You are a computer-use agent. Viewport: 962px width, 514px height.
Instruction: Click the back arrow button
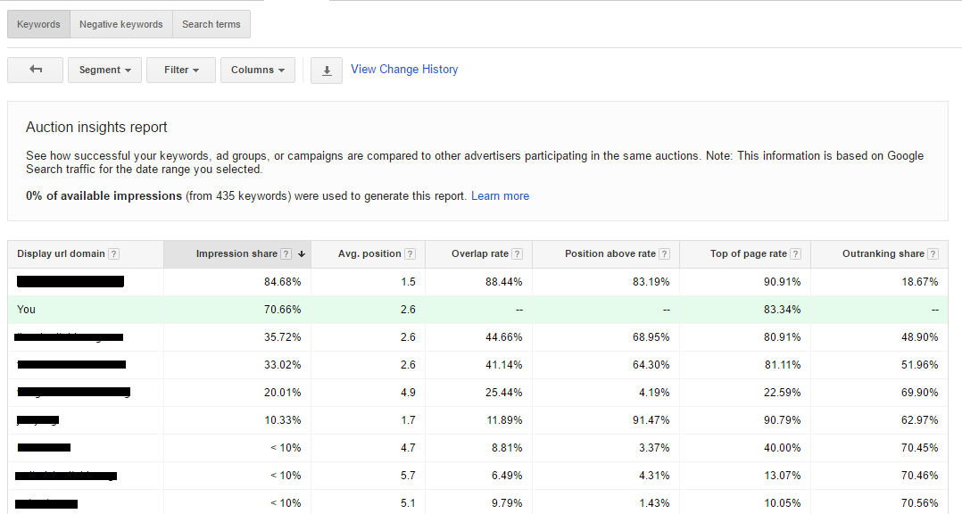pos(35,70)
